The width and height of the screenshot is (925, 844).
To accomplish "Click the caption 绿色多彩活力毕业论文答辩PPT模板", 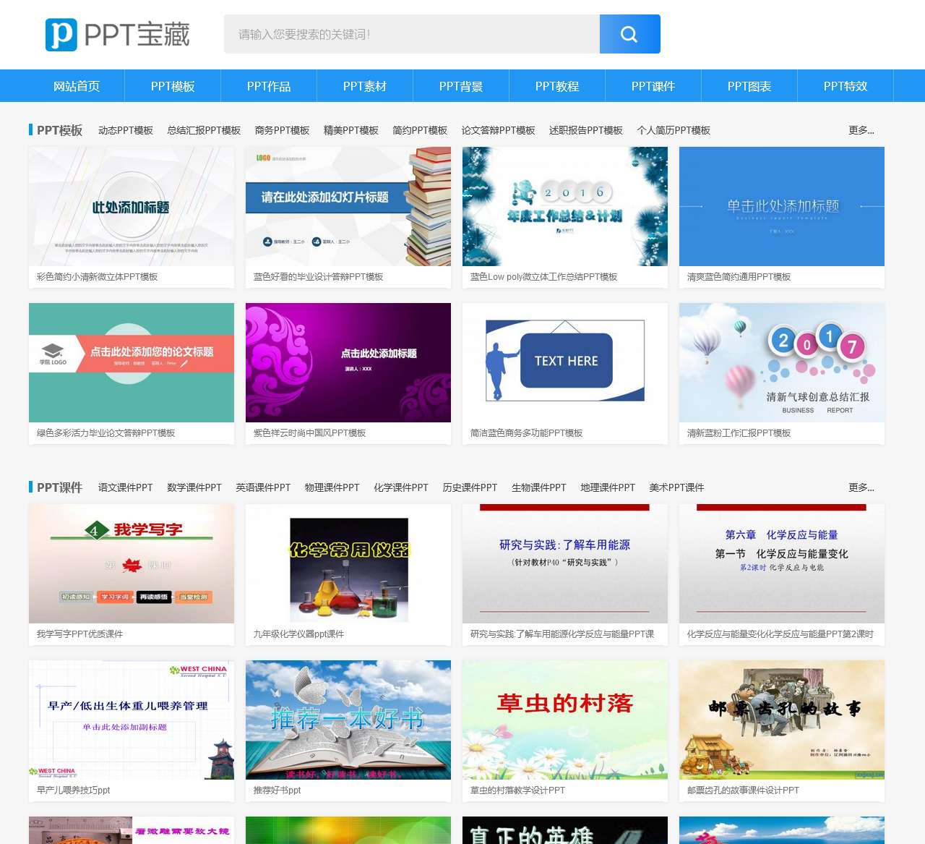I will [106, 433].
